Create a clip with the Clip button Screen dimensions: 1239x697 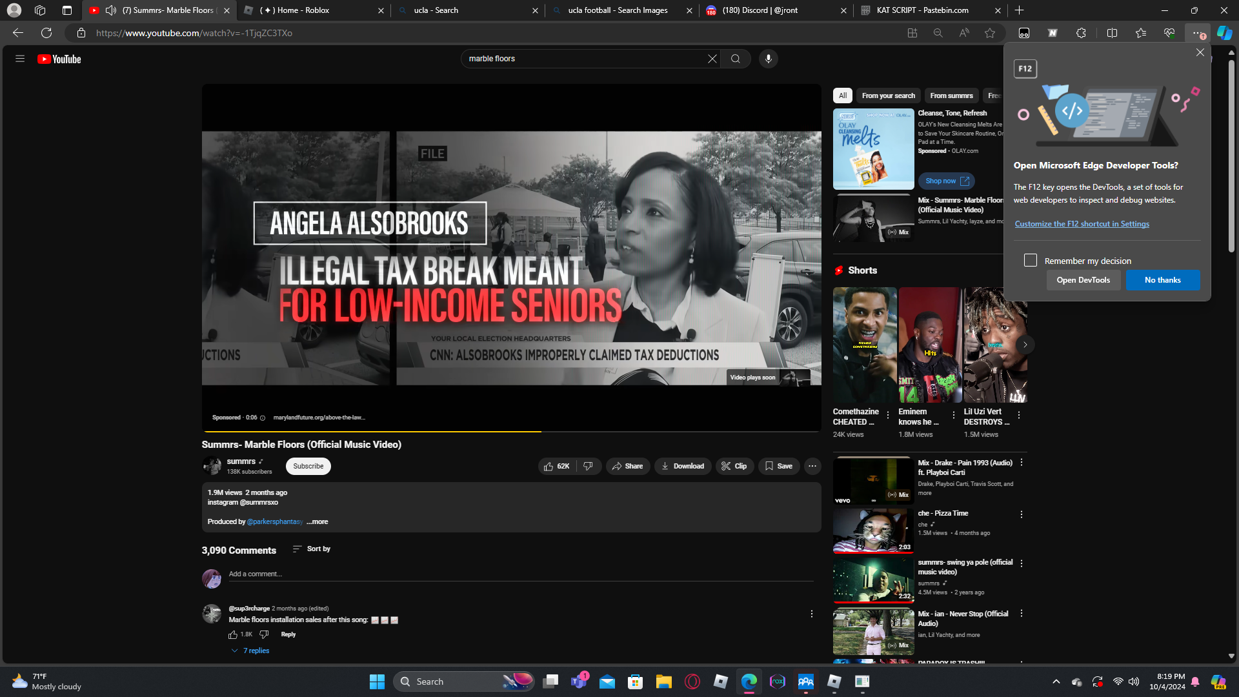(734, 466)
